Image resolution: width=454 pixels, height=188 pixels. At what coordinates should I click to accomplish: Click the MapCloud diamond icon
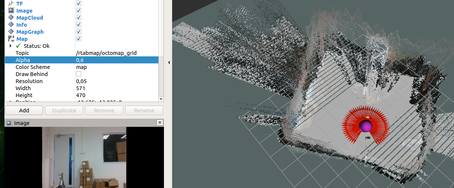[11, 18]
